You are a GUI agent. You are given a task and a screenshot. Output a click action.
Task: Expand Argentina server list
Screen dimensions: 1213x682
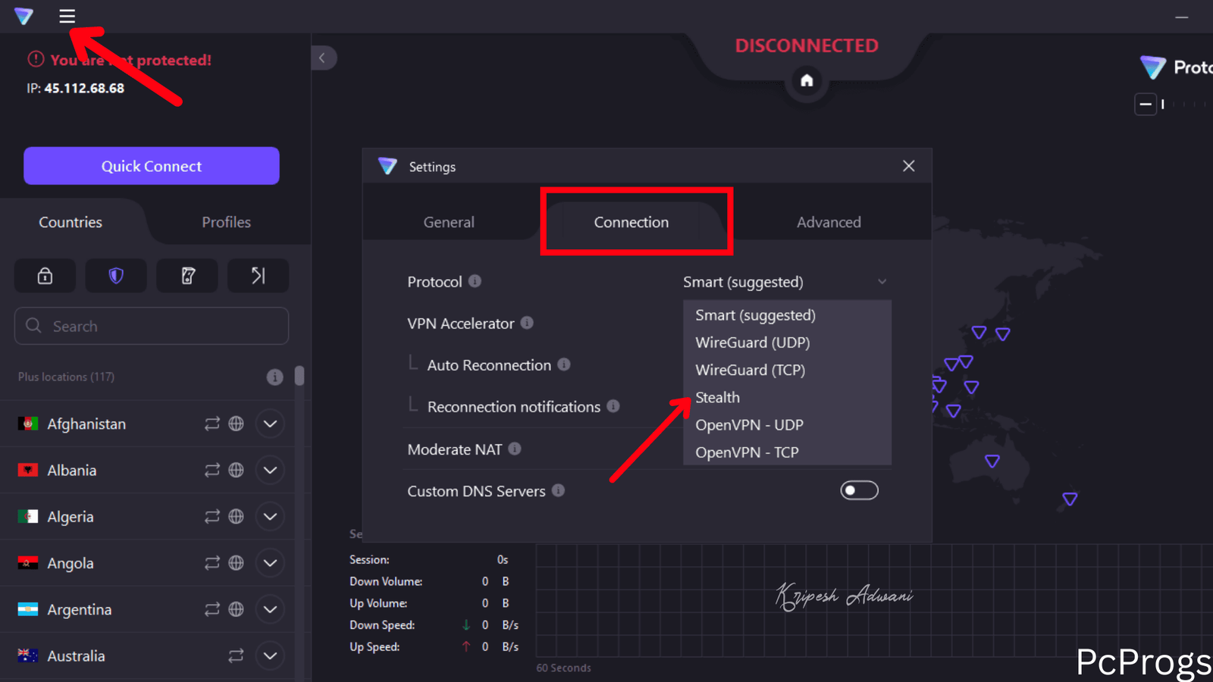tap(270, 608)
